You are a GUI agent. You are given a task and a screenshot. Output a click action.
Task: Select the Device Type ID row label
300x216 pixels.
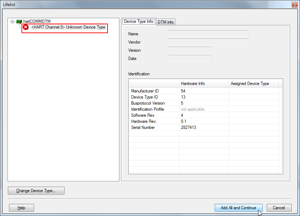[144, 97]
